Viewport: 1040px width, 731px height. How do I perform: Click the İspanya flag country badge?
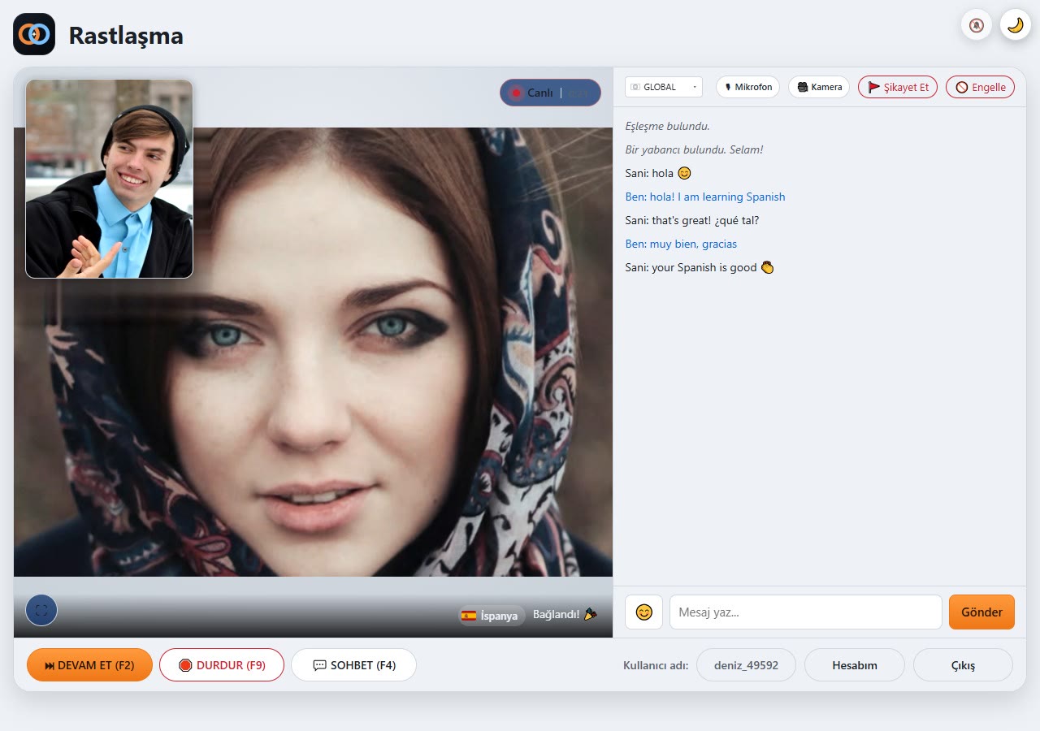[490, 616]
